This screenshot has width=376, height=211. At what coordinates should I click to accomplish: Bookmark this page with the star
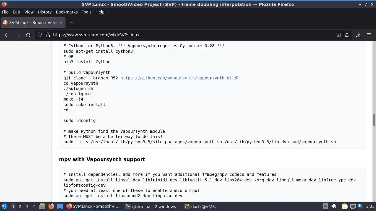347,35
